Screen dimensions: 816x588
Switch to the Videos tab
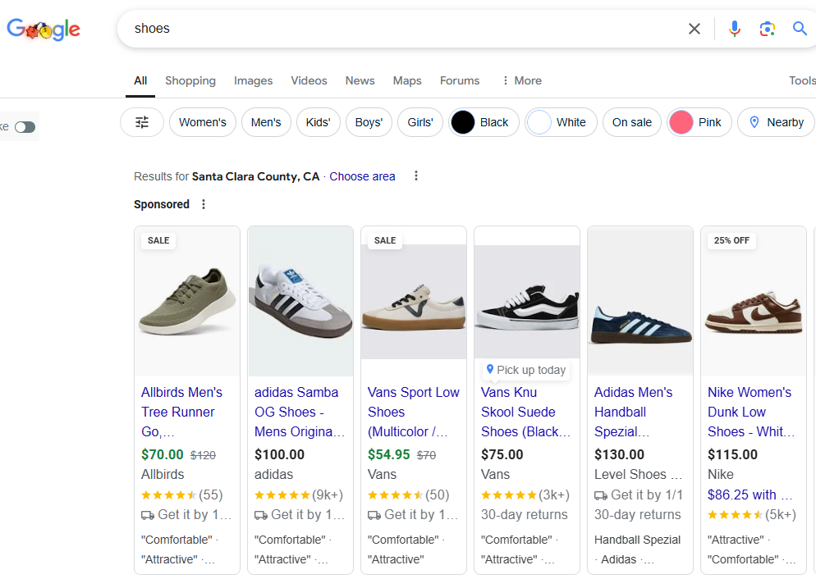(x=309, y=80)
